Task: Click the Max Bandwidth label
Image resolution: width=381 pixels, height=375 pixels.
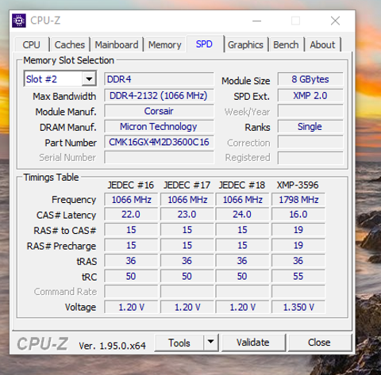Action: (x=64, y=96)
